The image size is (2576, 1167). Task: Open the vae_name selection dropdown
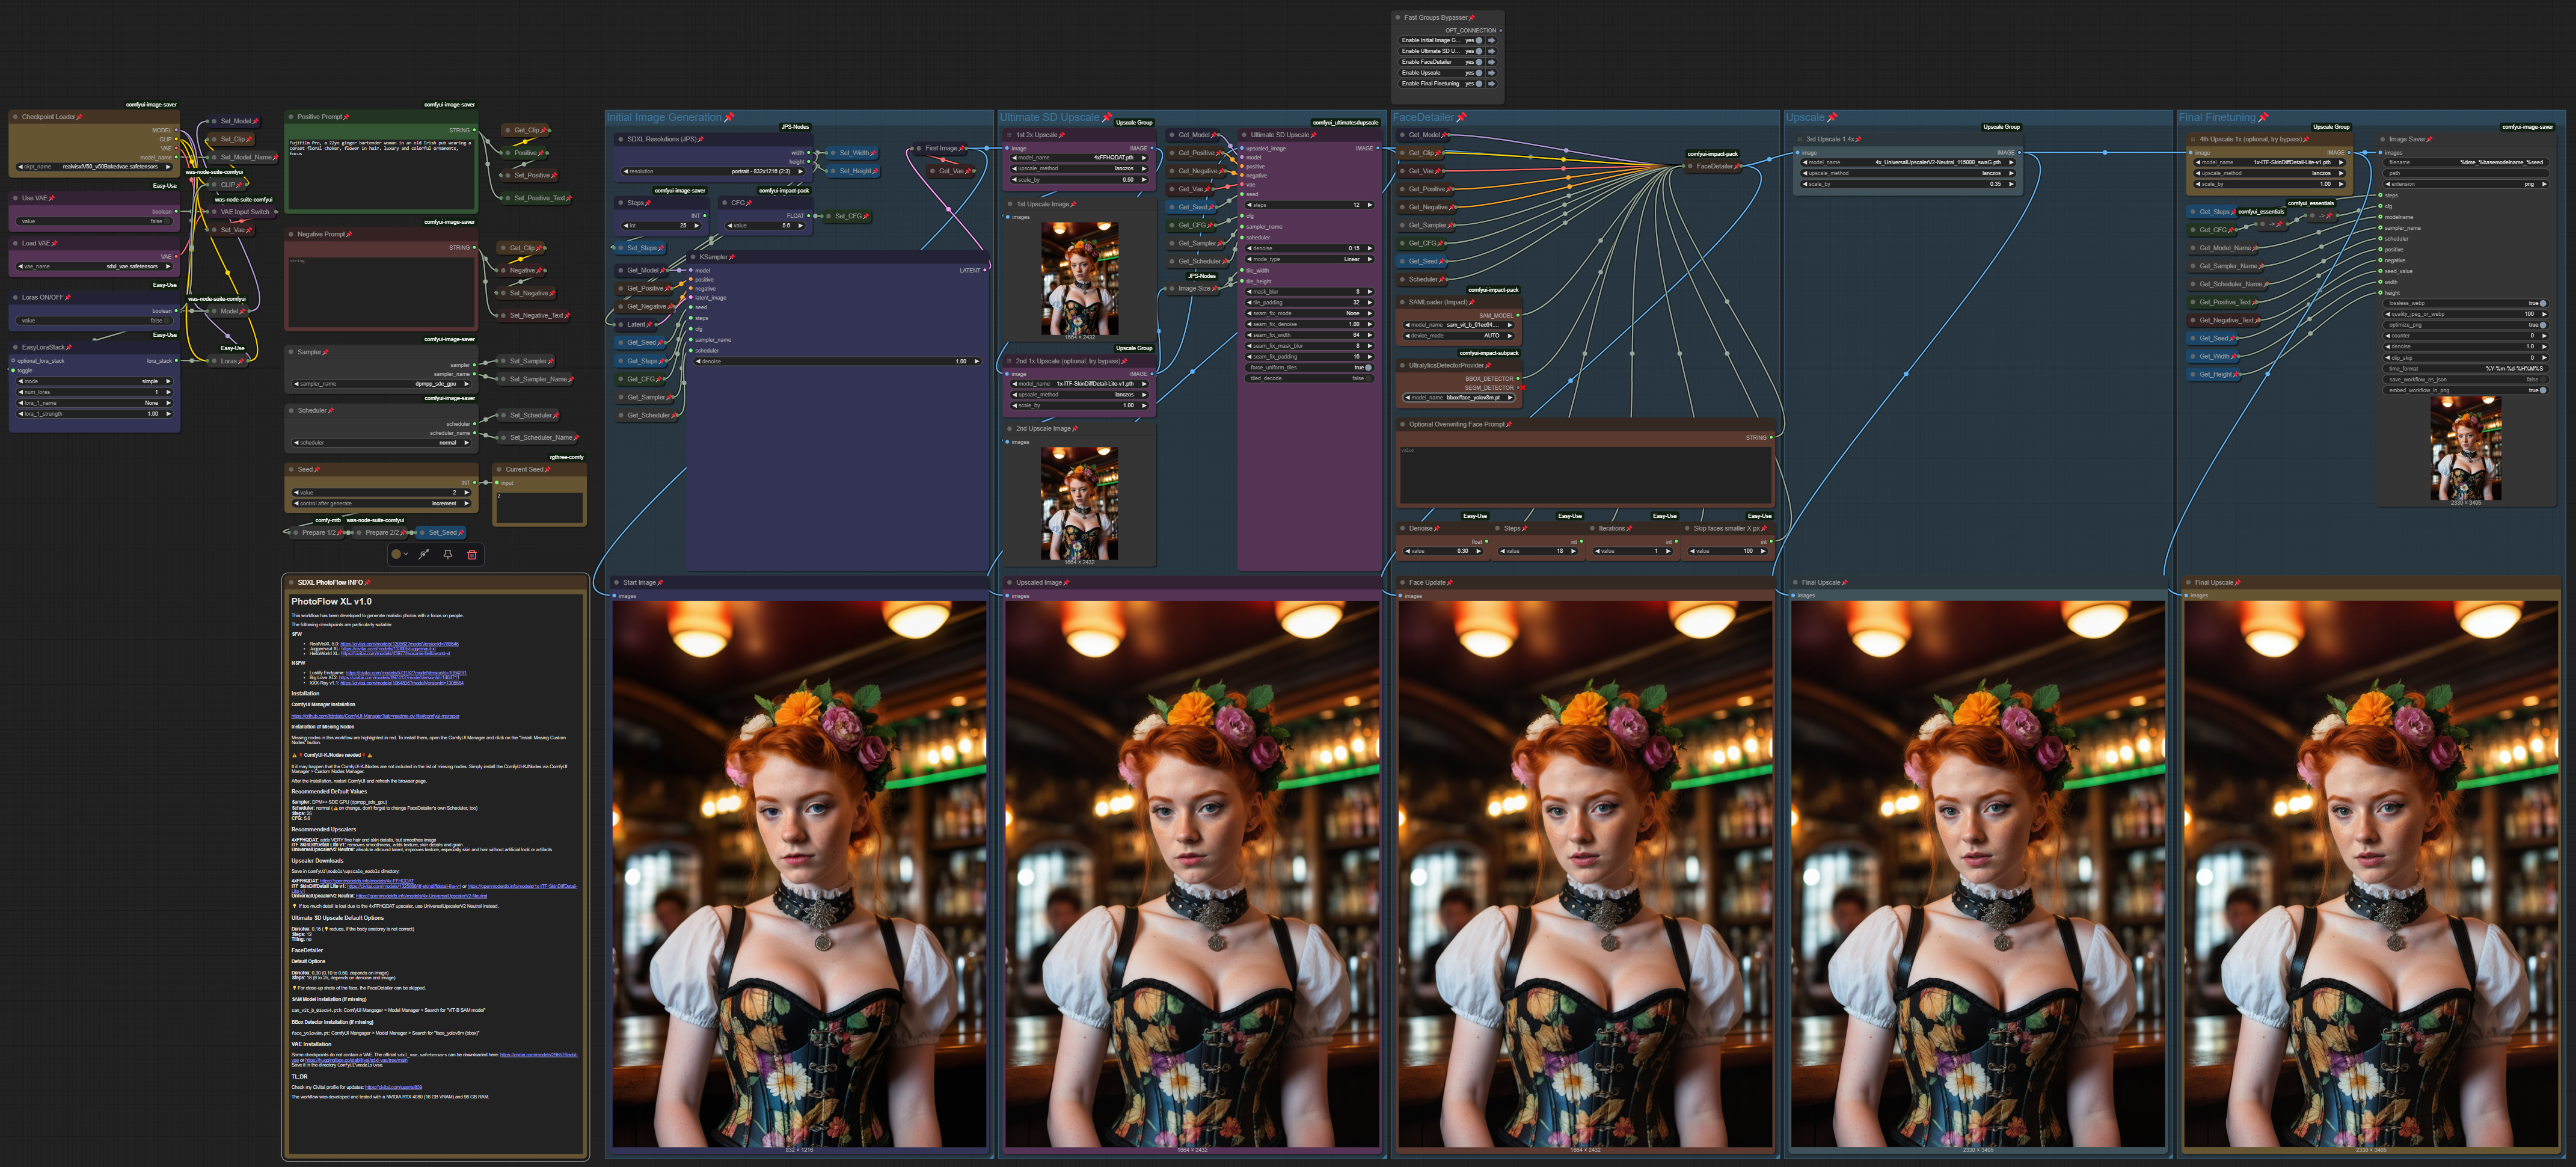coord(94,267)
